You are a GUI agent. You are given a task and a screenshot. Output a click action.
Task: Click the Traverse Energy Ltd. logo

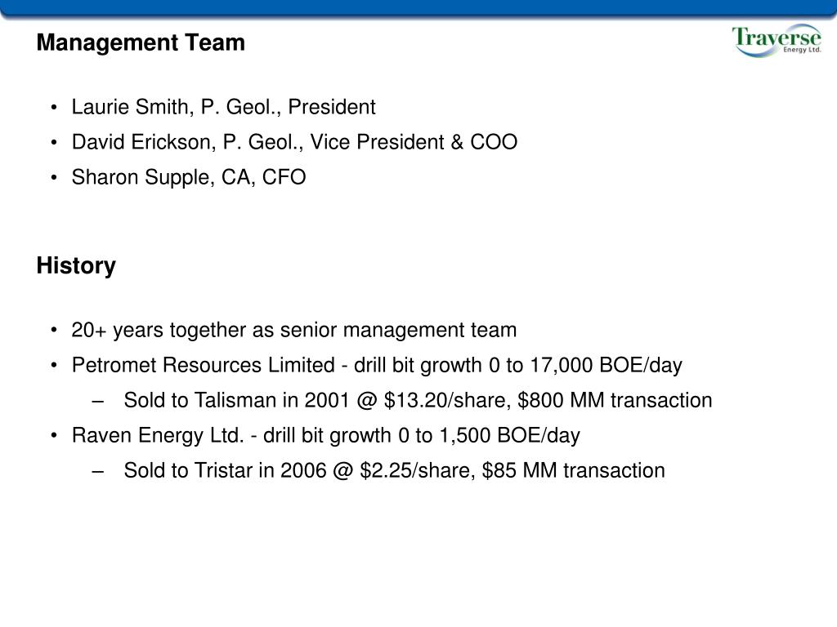(777, 40)
